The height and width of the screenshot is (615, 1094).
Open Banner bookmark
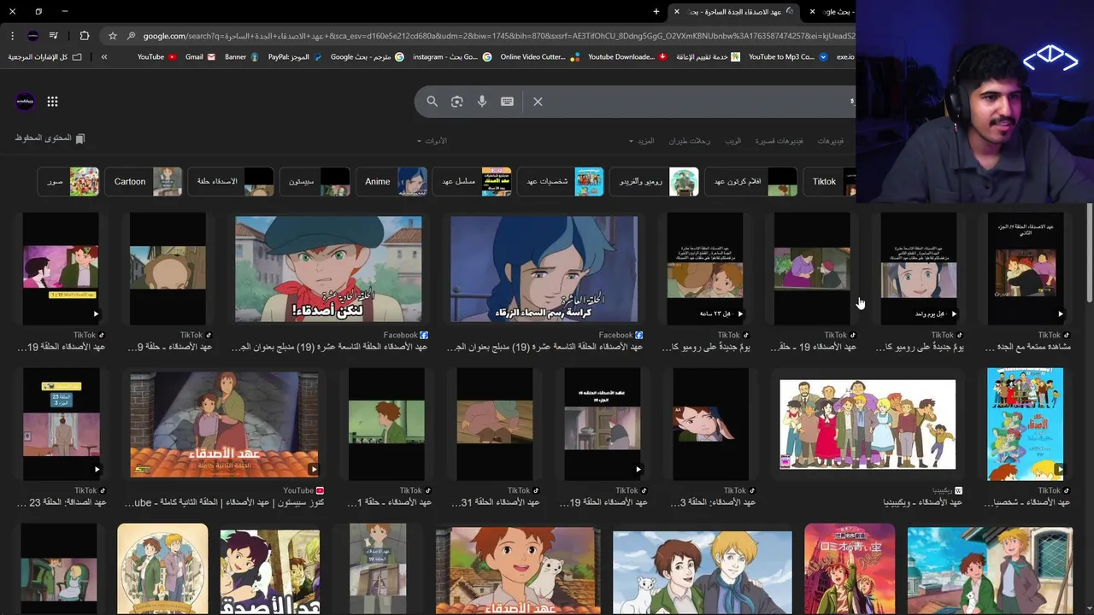(x=242, y=57)
